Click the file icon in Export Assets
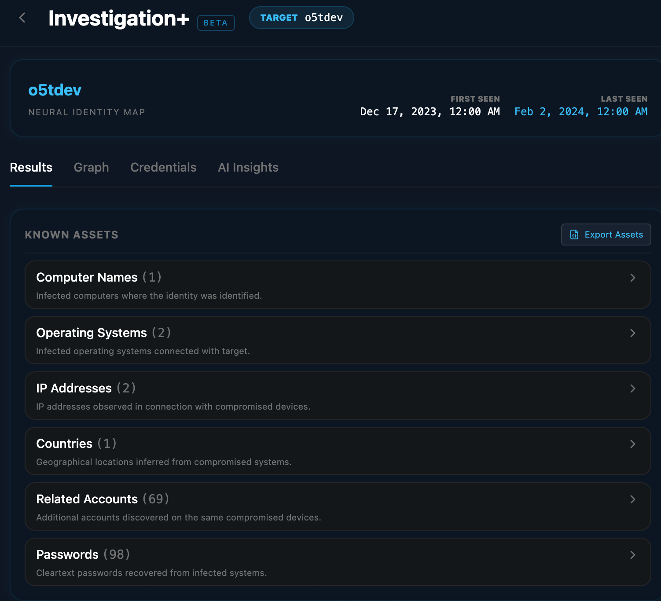Image resolution: width=661 pixels, height=601 pixels. 574,235
